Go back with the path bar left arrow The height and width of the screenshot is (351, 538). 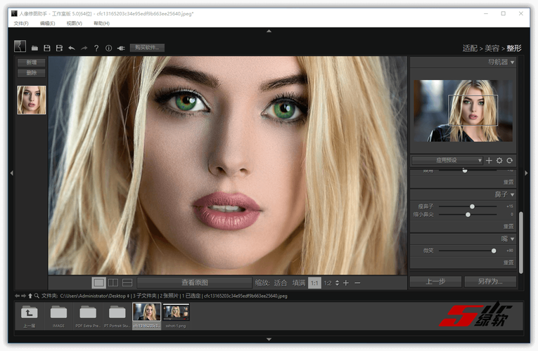[17, 296]
